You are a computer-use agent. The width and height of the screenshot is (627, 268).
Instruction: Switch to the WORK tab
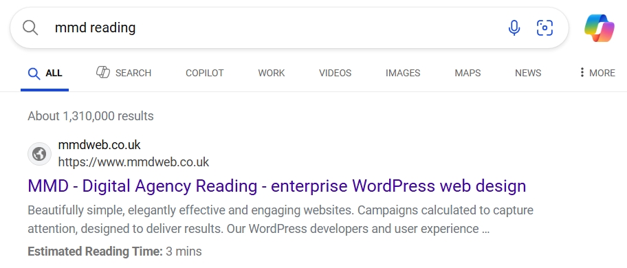pyautogui.click(x=271, y=73)
